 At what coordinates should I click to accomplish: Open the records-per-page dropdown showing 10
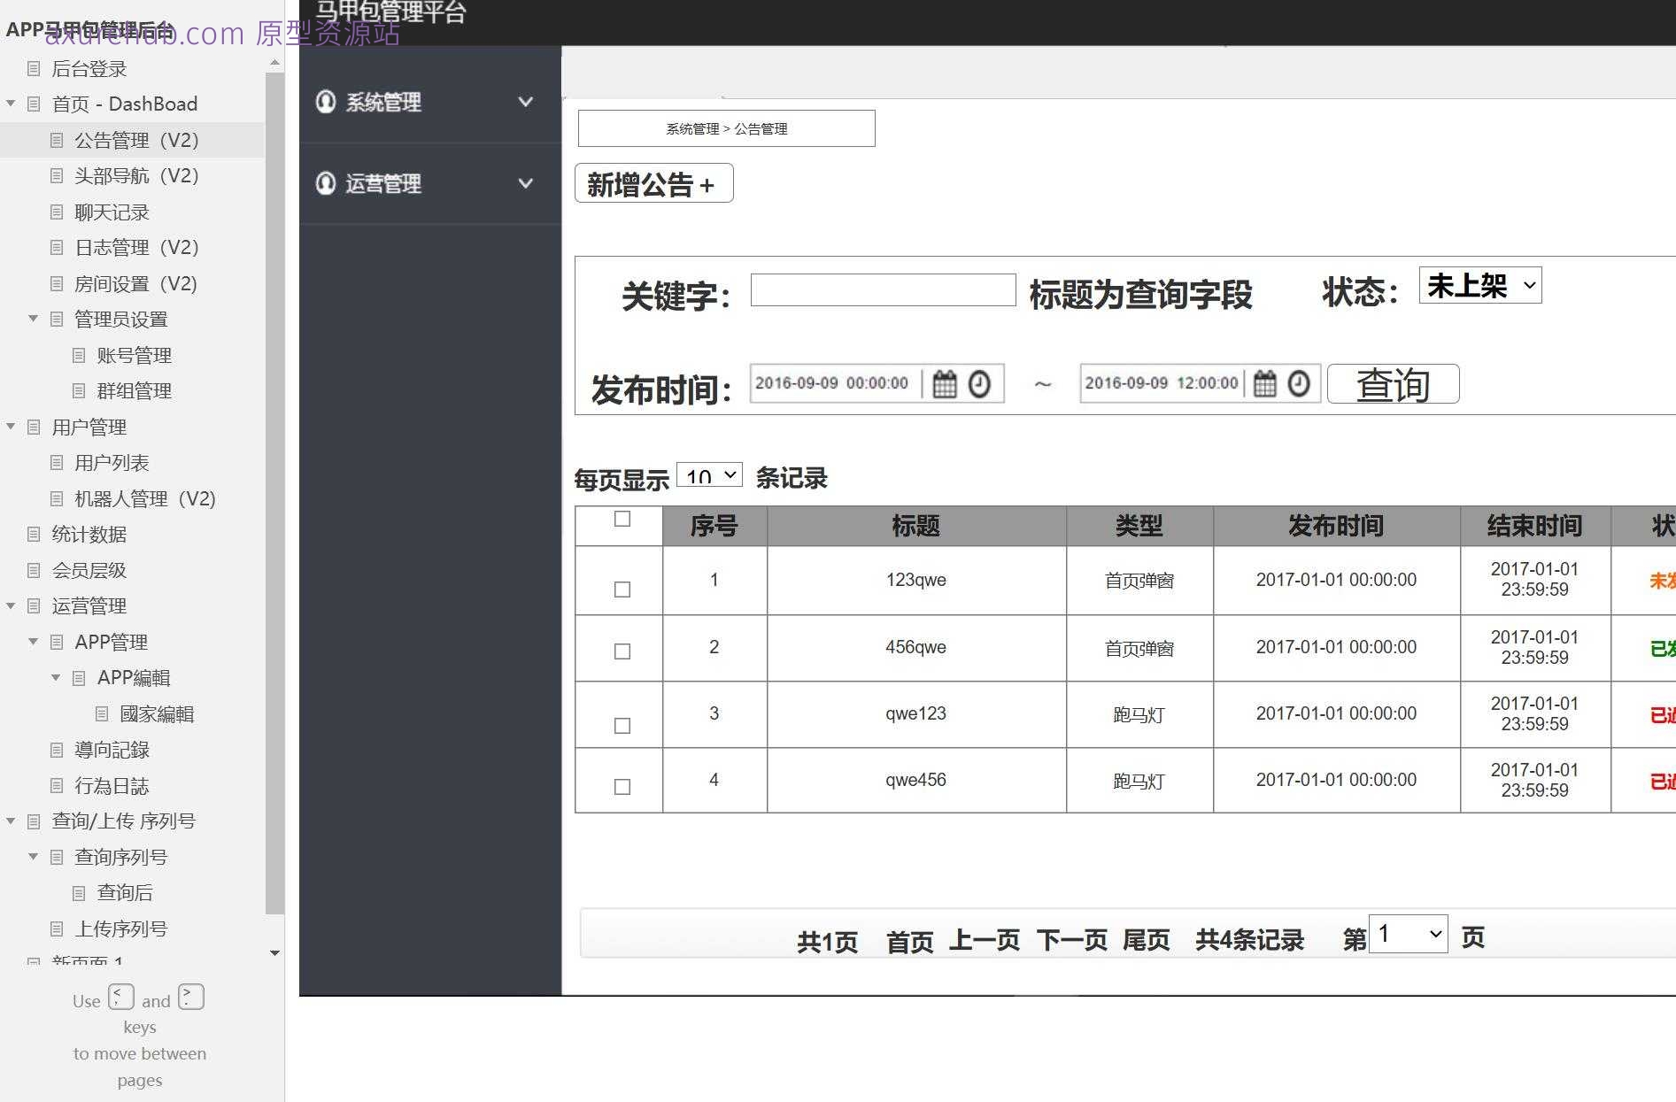(x=708, y=475)
